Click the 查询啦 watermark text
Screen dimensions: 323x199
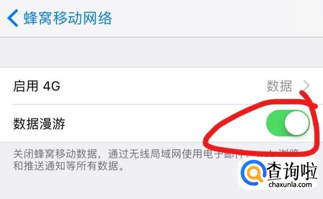[x=292, y=171]
